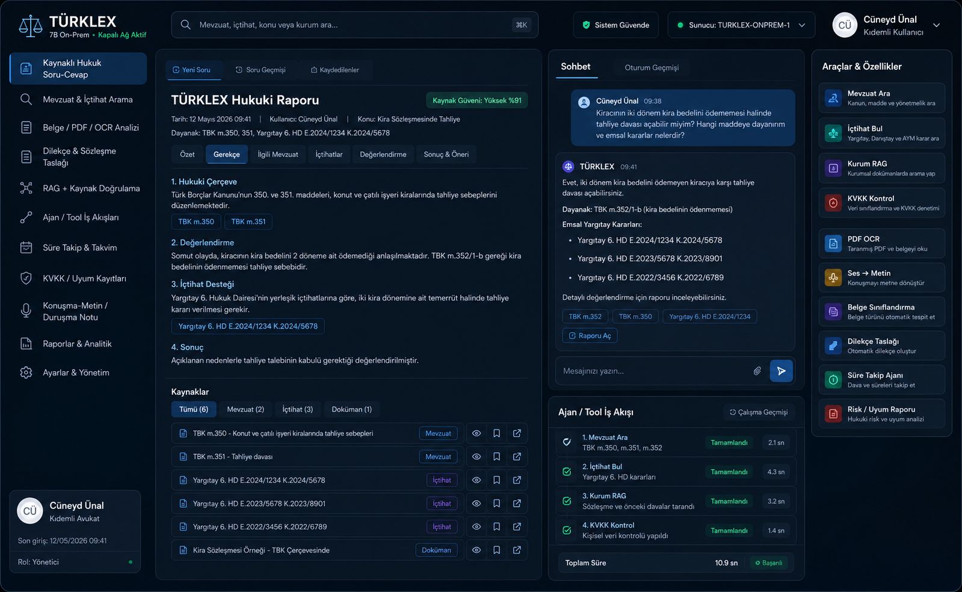The width and height of the screenshot is (962, 592).
Task: Launch the KVKK Kontrol tool card
Action: 881,203
